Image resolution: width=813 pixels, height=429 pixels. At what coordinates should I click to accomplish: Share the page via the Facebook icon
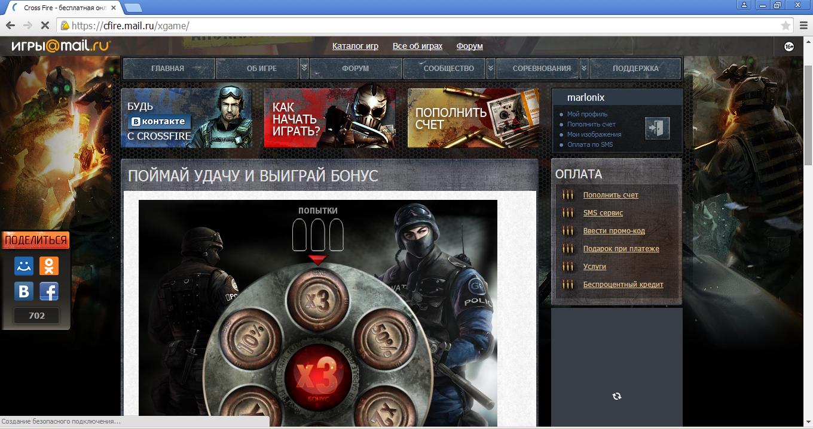click(49, 291)
